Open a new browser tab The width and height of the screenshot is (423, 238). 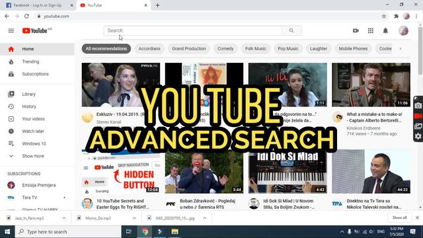click(157, 5)
